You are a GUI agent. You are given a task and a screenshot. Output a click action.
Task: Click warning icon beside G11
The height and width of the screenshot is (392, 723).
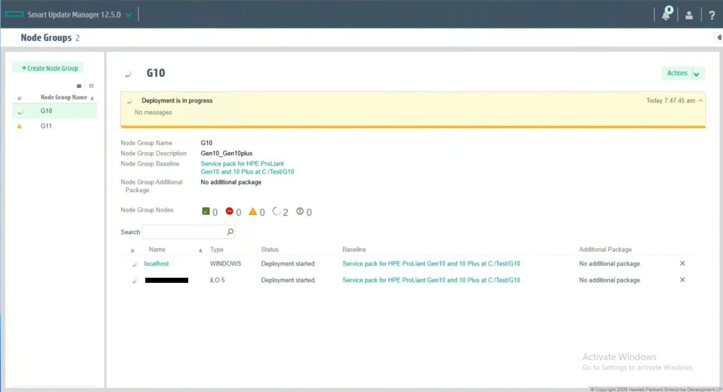coord(20,126)
